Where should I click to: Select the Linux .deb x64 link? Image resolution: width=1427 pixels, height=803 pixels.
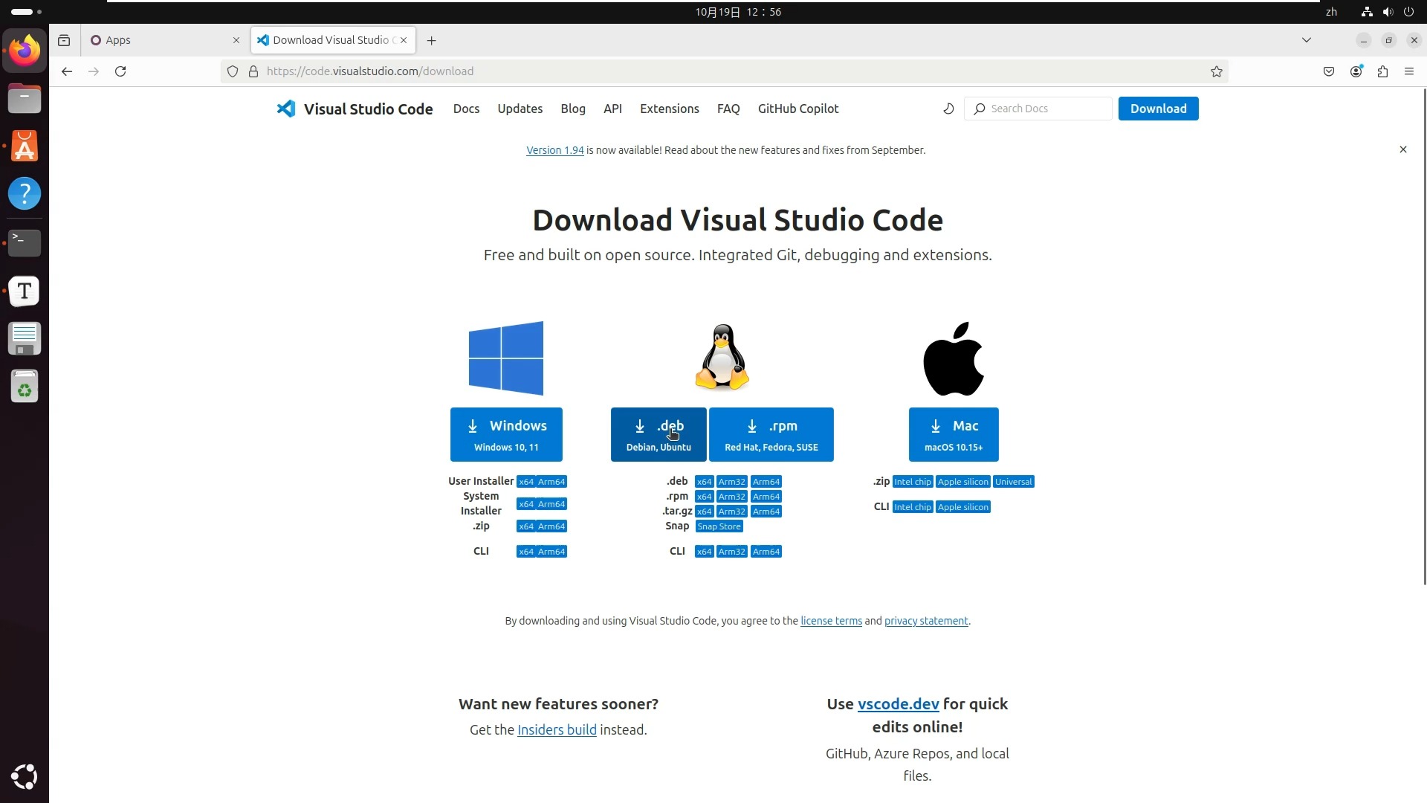[704, 482]
